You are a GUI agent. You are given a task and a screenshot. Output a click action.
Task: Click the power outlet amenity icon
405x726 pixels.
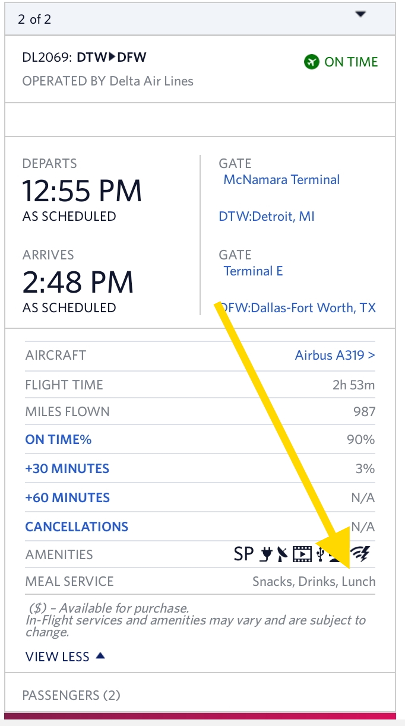point(265,554)
